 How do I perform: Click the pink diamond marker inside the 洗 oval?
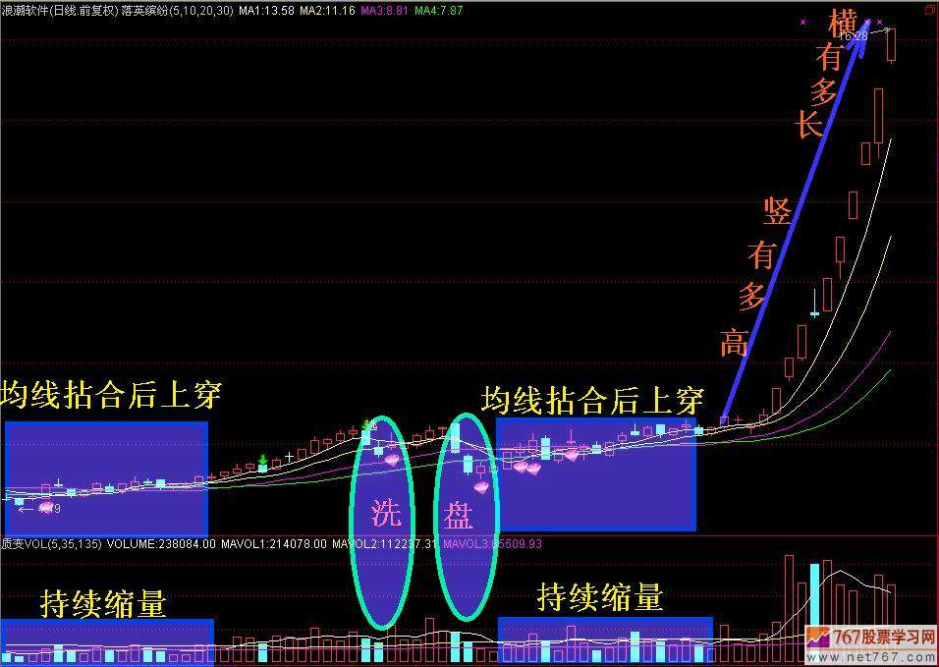click(393, 459)
